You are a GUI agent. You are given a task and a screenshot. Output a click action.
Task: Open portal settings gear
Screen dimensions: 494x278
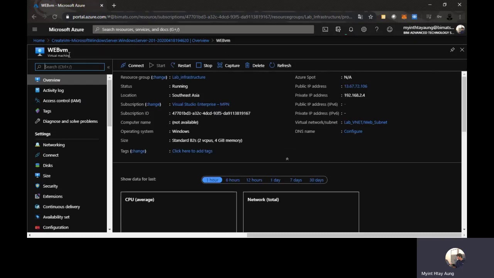click(x=364, y=29)
